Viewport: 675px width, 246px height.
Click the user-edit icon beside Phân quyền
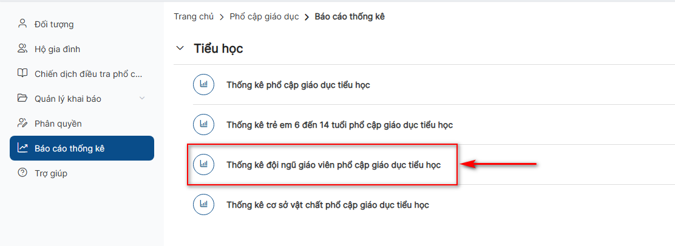[x=22, y=124]
